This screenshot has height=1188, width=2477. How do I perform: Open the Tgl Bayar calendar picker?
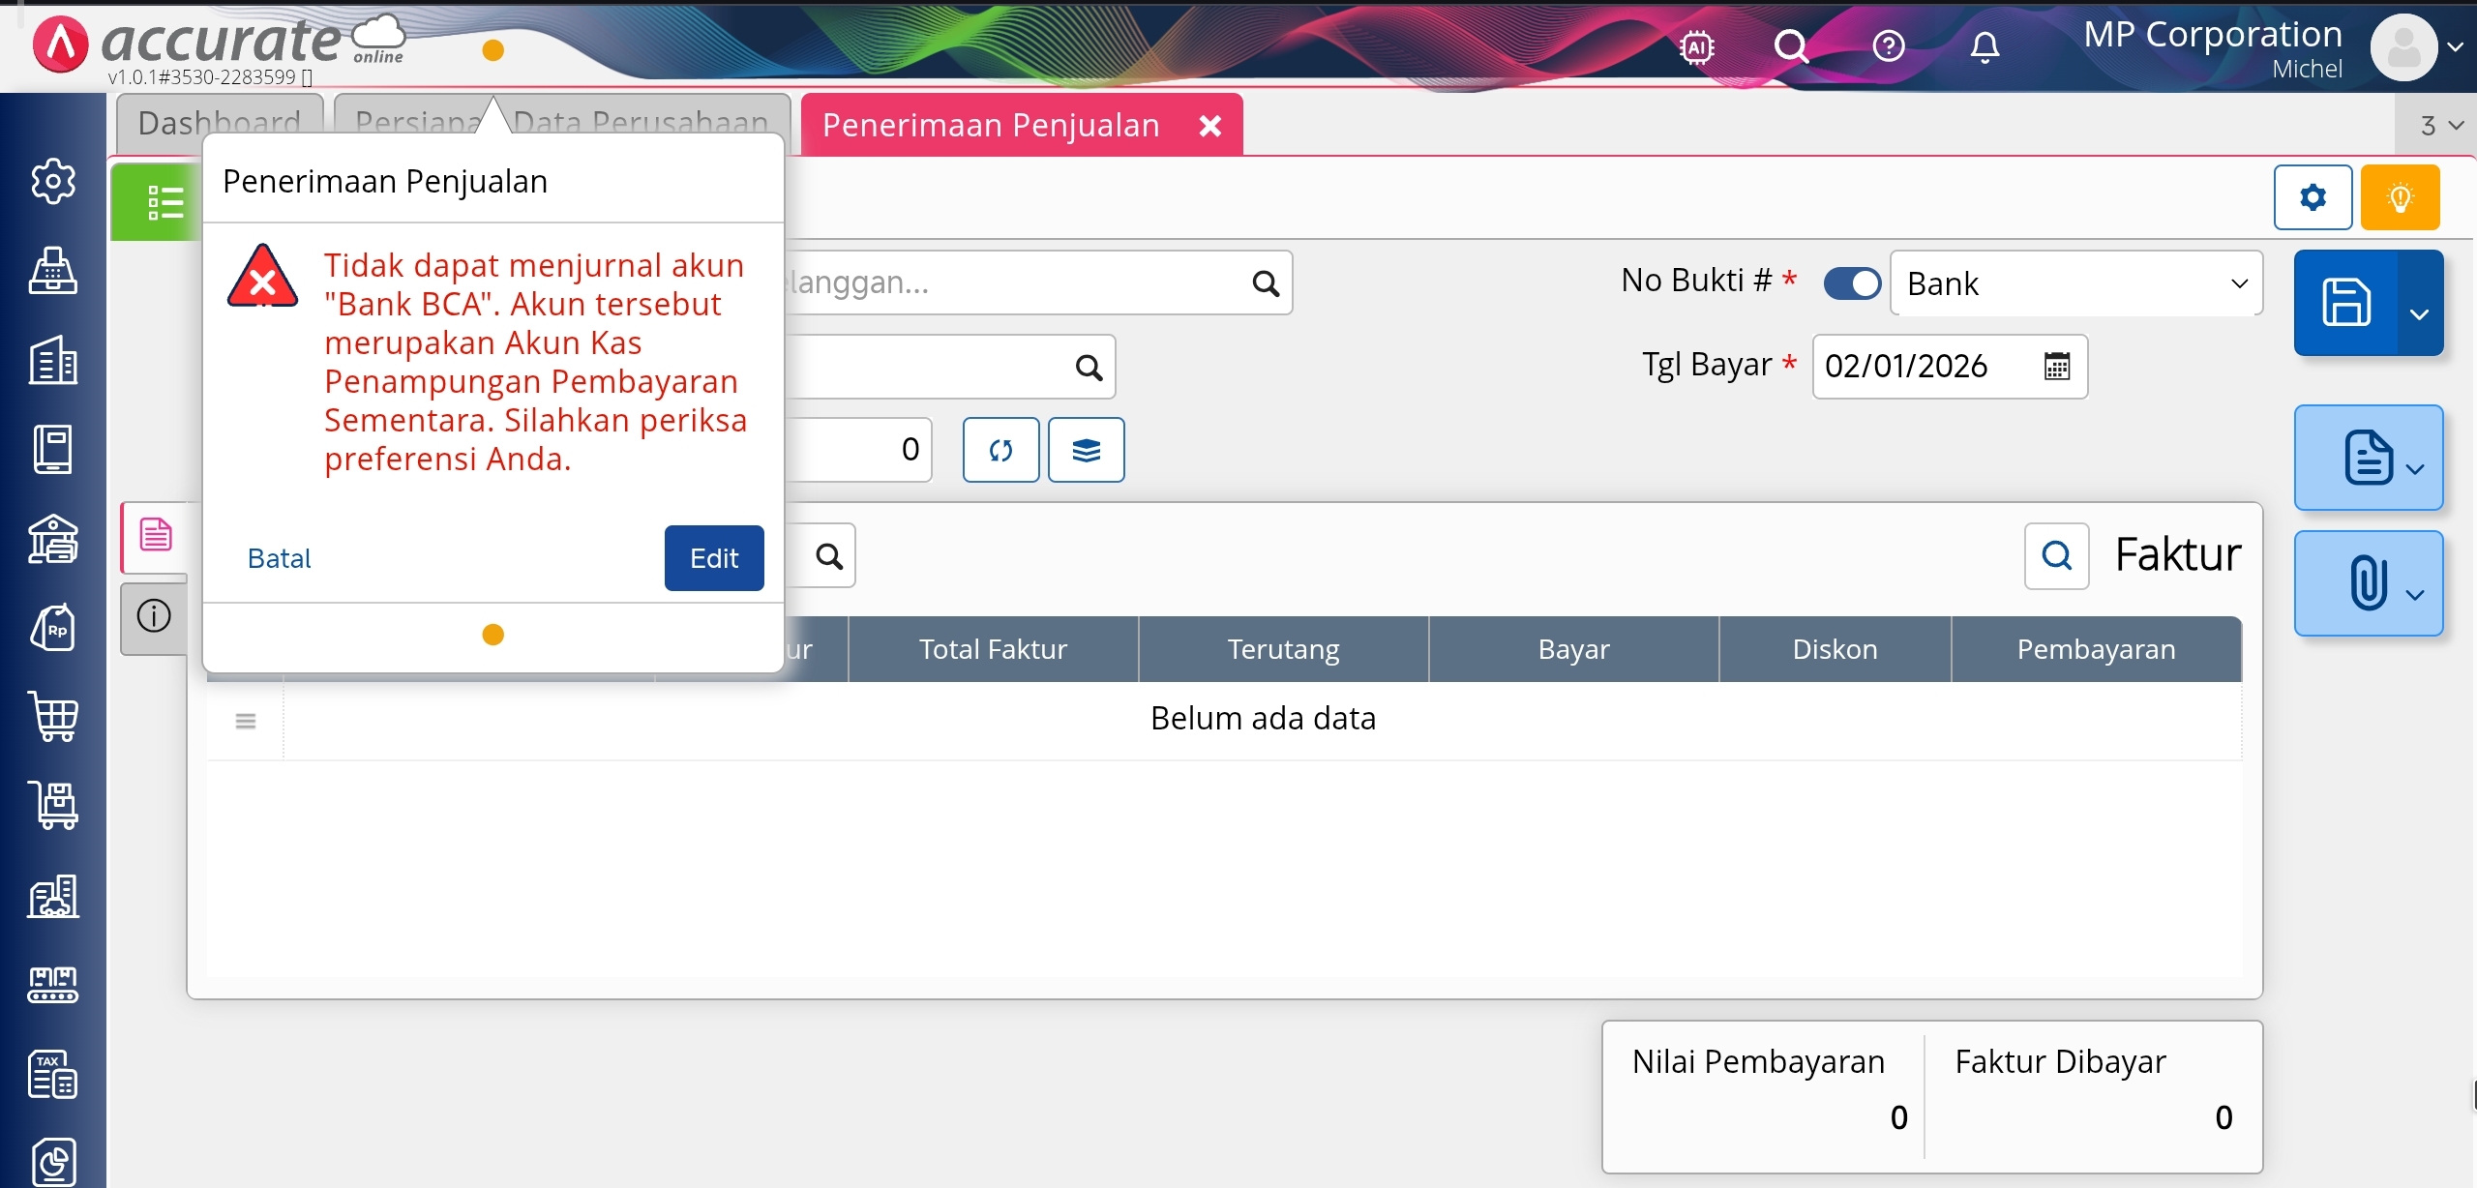(2056, 367)
